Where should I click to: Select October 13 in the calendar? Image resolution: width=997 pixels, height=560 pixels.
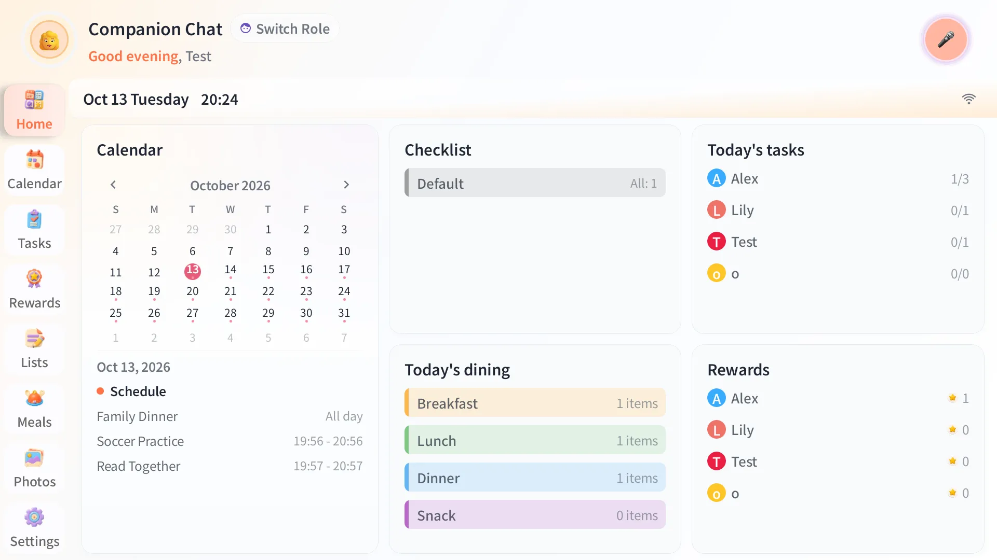click(x=192, y=271)
